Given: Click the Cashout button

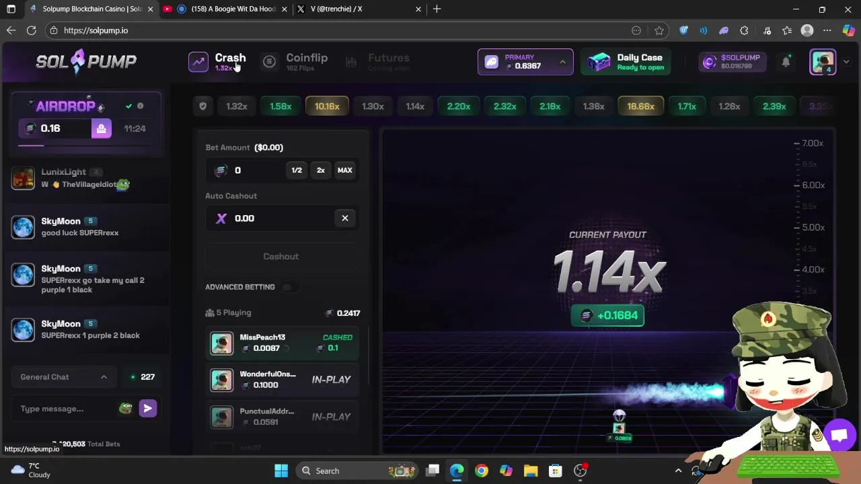Looking at the screenshot, I should click(x=281, y=256).
